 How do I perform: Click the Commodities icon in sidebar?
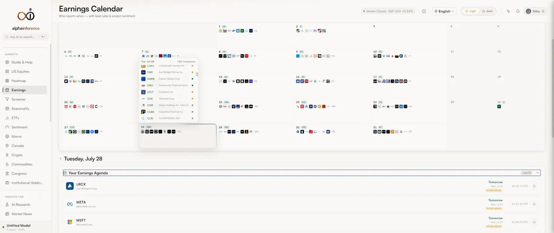coord(7,164)
